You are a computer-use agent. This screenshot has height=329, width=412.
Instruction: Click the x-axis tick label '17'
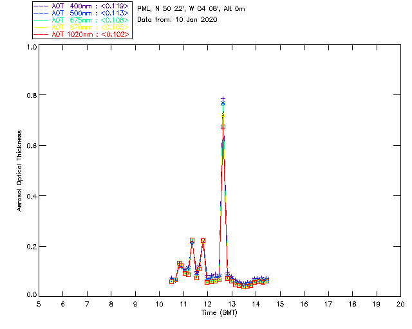(x=328, y=304)
